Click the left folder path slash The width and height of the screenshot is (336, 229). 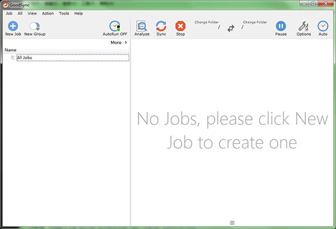tap(219, 27)
